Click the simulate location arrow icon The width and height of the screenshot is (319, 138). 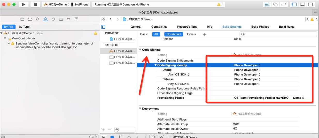point(162,137)
